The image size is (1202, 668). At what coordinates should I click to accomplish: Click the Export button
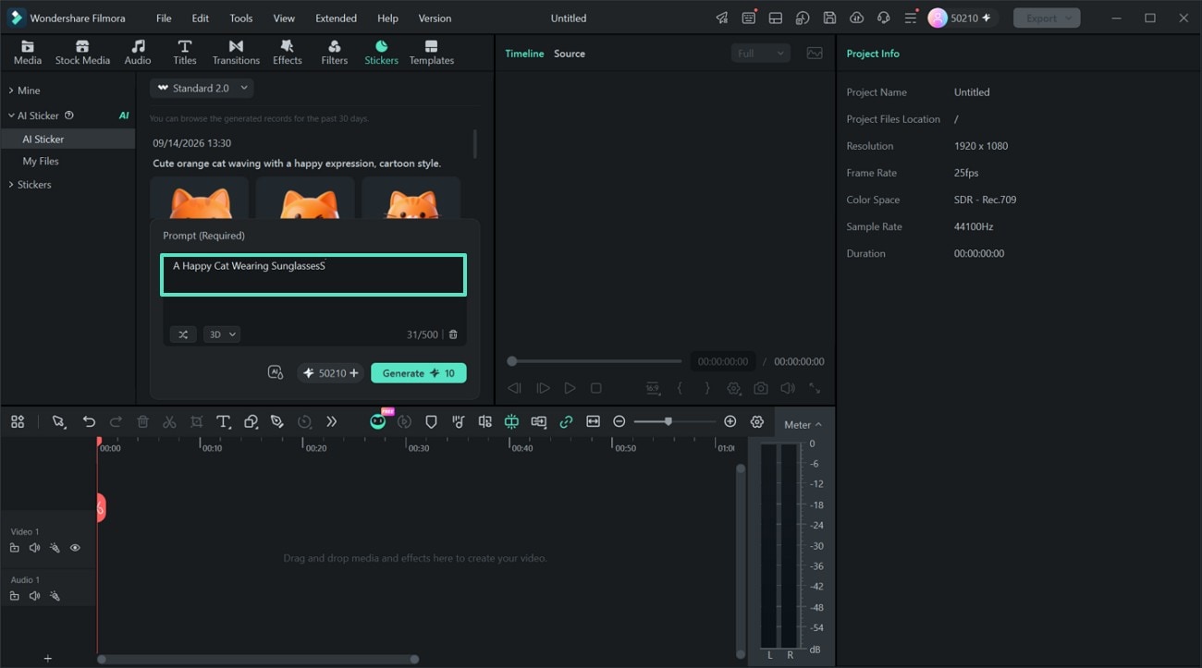coord(1046,18)
